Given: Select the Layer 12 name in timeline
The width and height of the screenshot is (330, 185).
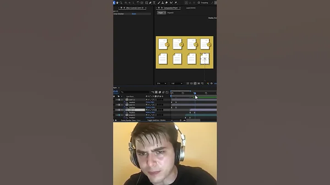Looking at the screenshot, I should point(132,100).
